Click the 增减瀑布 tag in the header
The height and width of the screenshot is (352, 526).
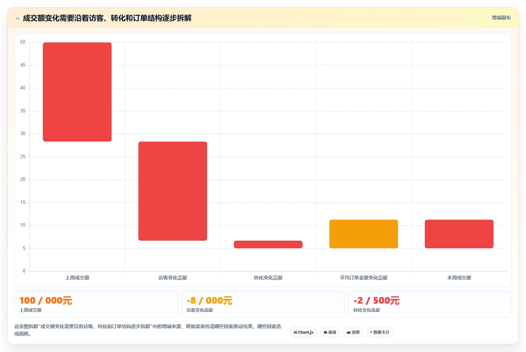pyautogui.click(x=501, y=18)
